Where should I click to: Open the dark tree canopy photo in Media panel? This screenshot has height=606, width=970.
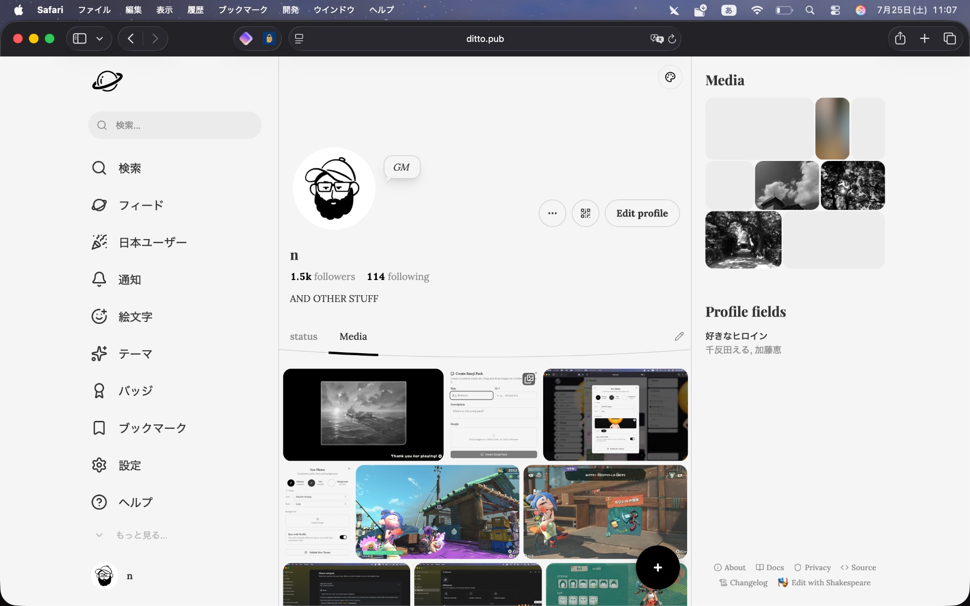click(x=853, y=185)
